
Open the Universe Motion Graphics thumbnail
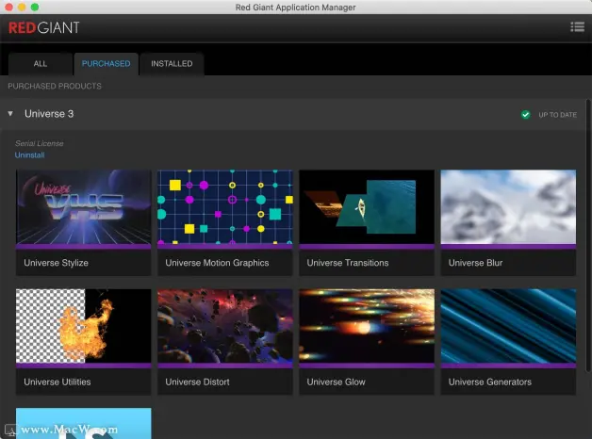pos(225,206)
